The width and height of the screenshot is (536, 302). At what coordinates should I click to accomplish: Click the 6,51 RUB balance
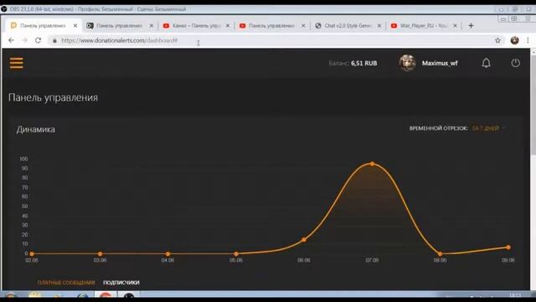coord(364,64)
